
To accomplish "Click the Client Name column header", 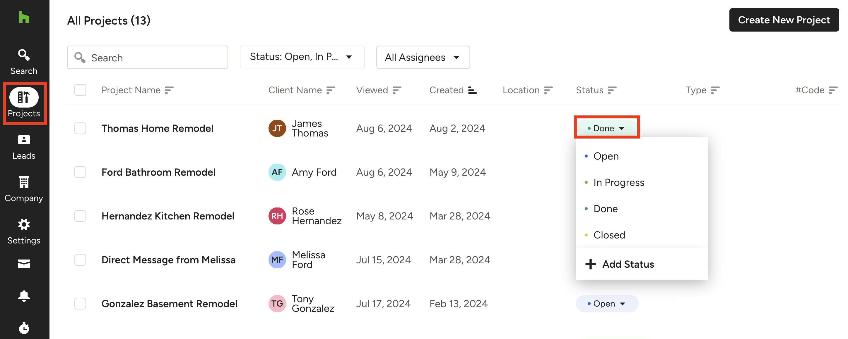I will pos(295,90).
